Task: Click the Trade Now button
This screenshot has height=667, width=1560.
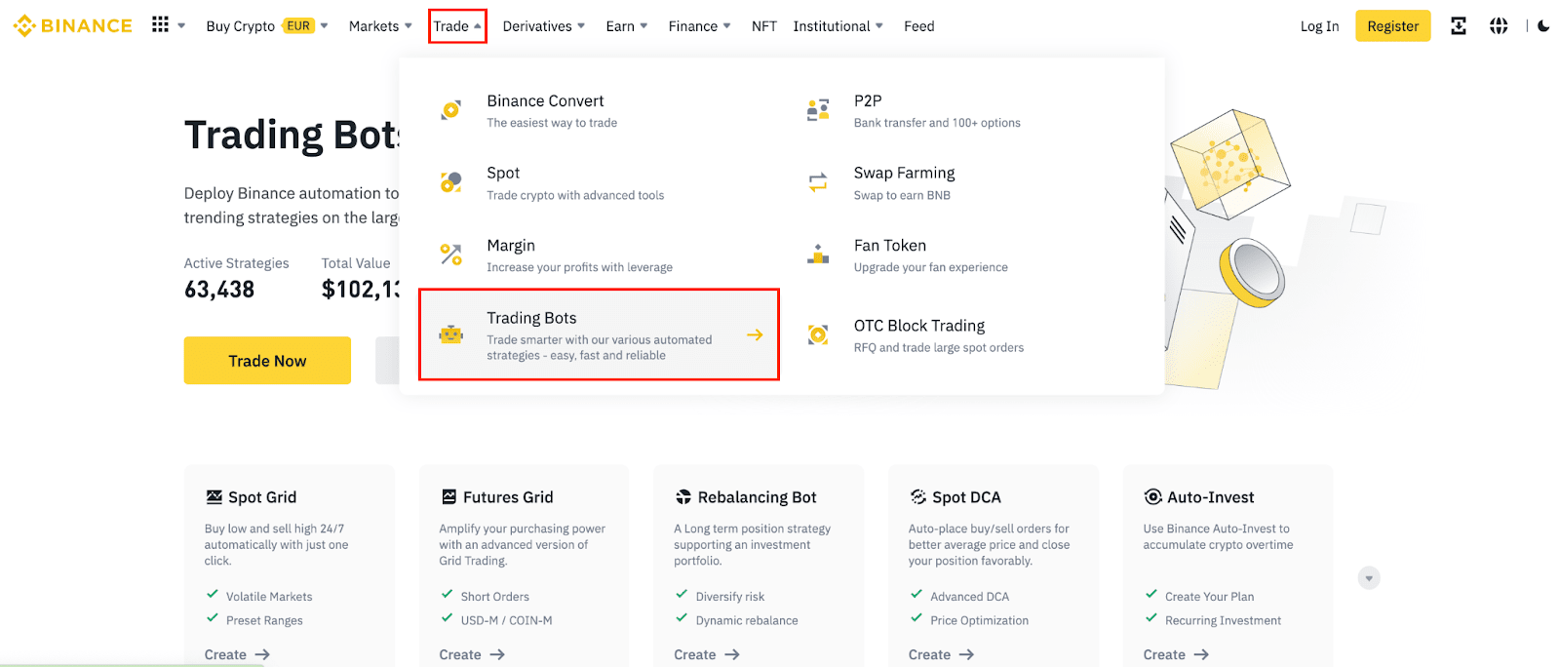Action: [267, 361]
